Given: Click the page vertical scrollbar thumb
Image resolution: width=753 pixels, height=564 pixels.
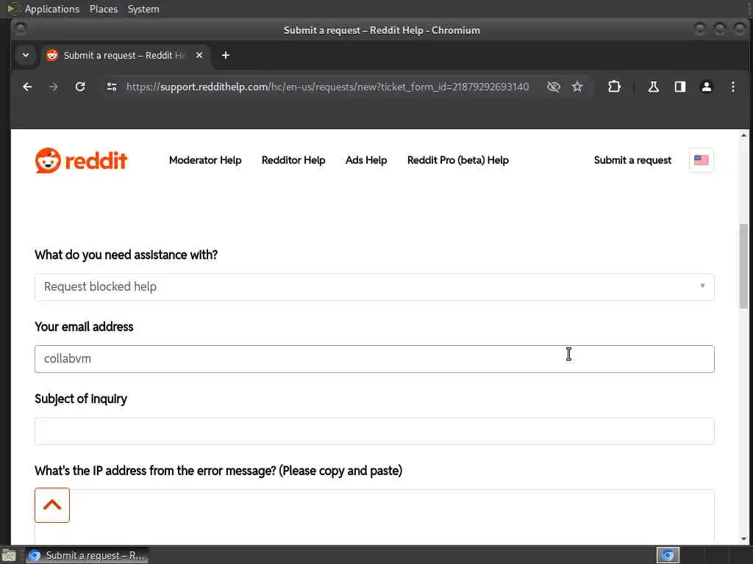Looking at the screenshot, I should pyautogui.click(x=743, y=266).
